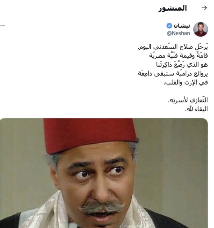This screenshot has height=228, width=214.
Task: Visit the @Neshan handle link
Action: point(178,33)
